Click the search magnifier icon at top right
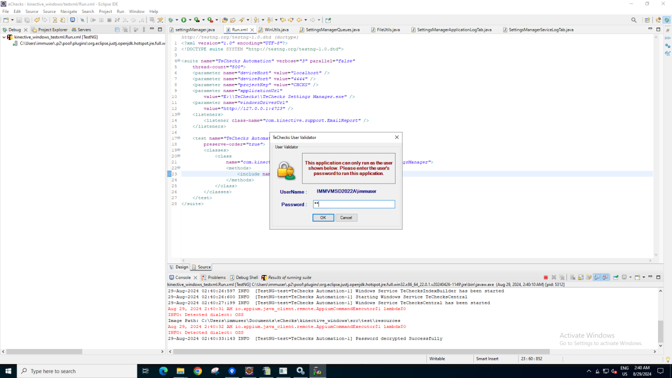 634,20
